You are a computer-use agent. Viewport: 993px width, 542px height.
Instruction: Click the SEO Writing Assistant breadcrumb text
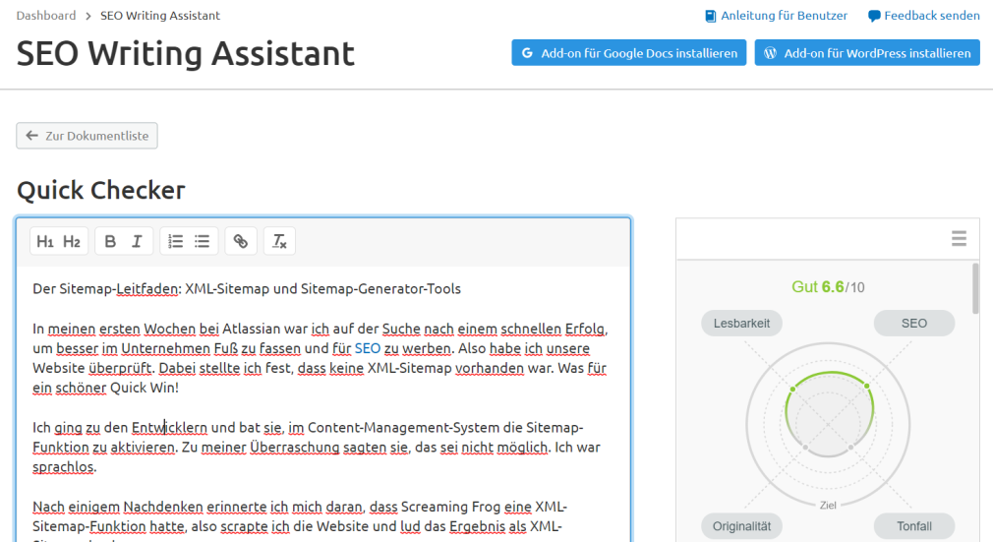(x=160, y=15)
